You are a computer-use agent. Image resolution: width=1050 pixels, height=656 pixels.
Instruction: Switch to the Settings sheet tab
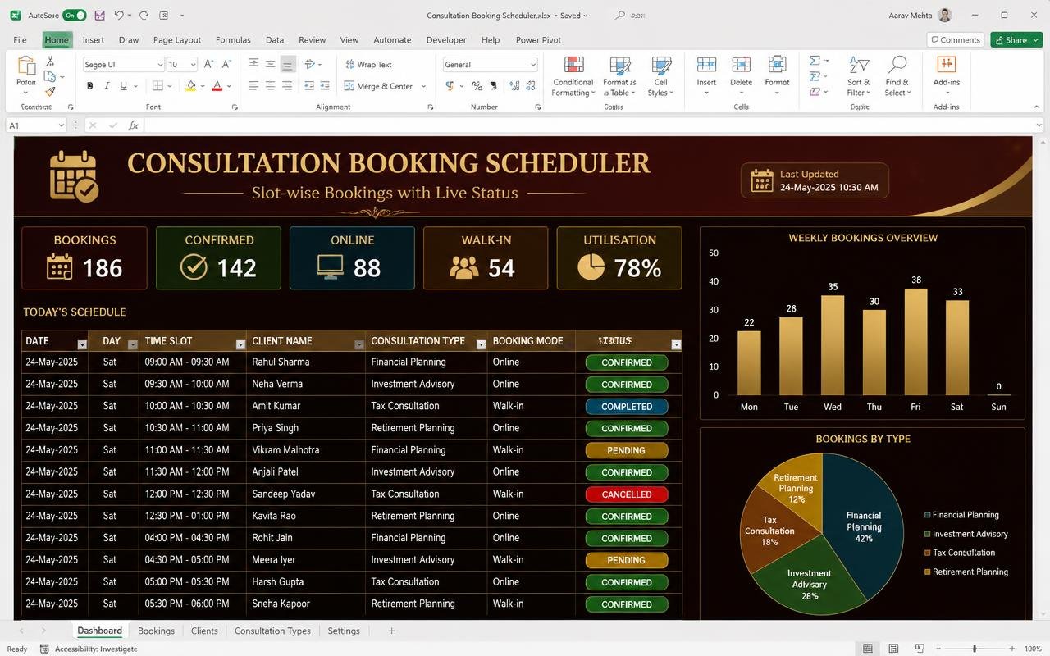click(344, 631)
